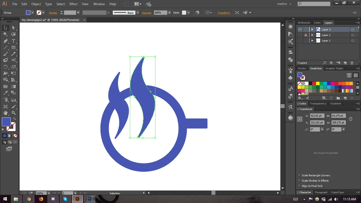Unlock Layer 2 via lock icon
The image size is (361, 203).
click(x=305, y=35)
